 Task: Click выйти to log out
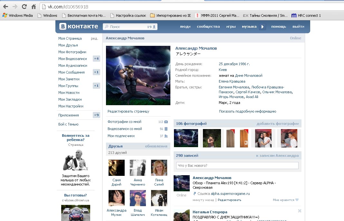[298, 26]
